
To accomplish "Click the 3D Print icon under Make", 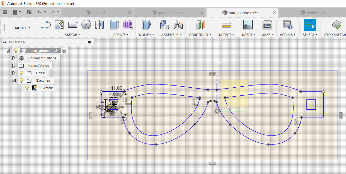I will click(x=267, y=25).
